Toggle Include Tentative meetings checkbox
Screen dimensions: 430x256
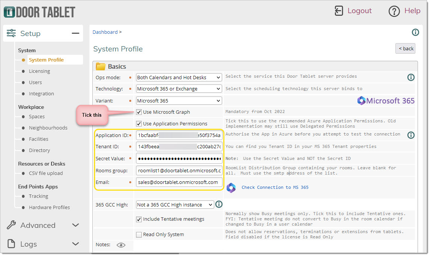point(139,219)
